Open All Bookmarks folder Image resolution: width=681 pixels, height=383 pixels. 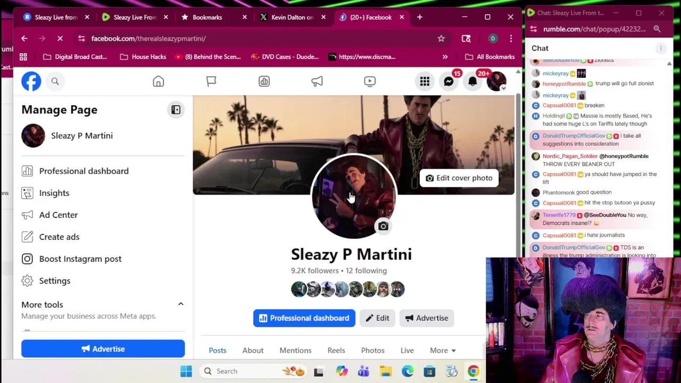490,56
